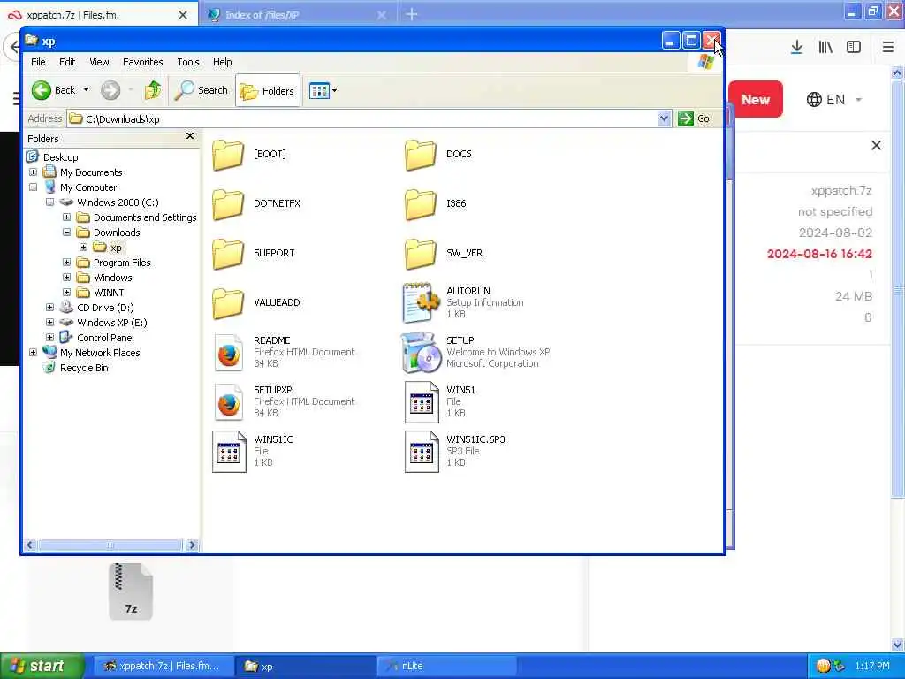Switch to nLite taskbar button

pyautogui.click(x=446, y=667)
